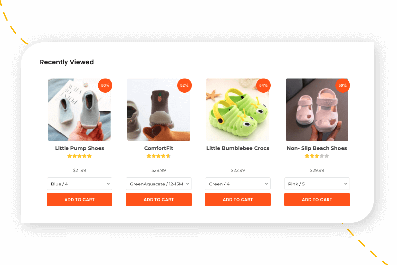View the green caterpillar crocs image
397x265 pixels.
pyautogui.click(x=238, y=110)
